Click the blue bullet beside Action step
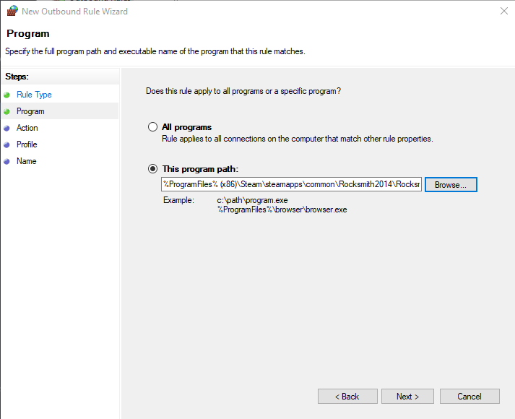515x419 pixels. click(7, 128)
